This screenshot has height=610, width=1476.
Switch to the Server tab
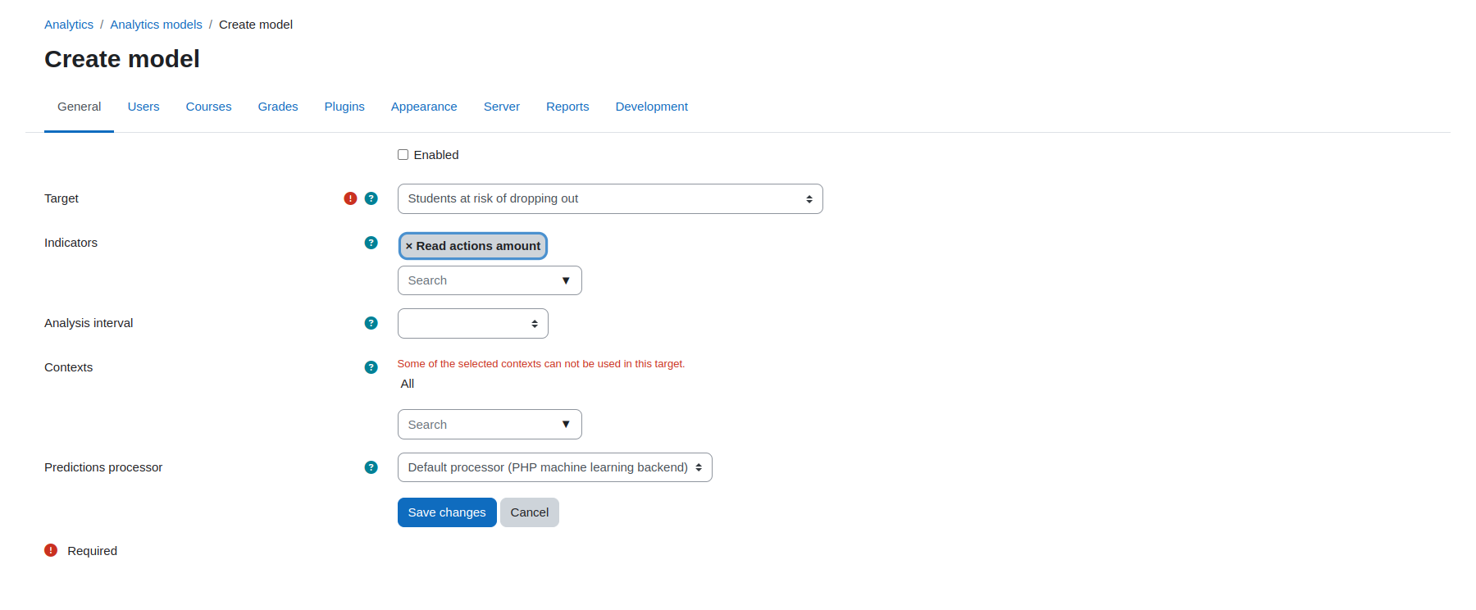click(502, 107)
